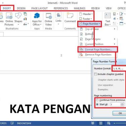Open the REFERENCES tab
126x126 pixels.
click(x=61, y=8)
